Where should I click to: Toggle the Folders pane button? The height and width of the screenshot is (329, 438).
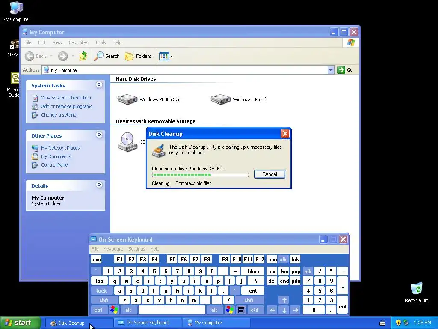click(138, 56)
